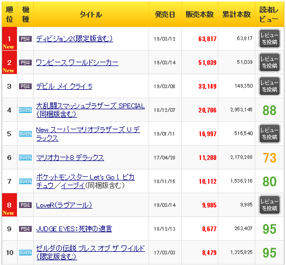Click release date 19/03/12
Viewport: 286px width, 265px height.
(164, 39)
